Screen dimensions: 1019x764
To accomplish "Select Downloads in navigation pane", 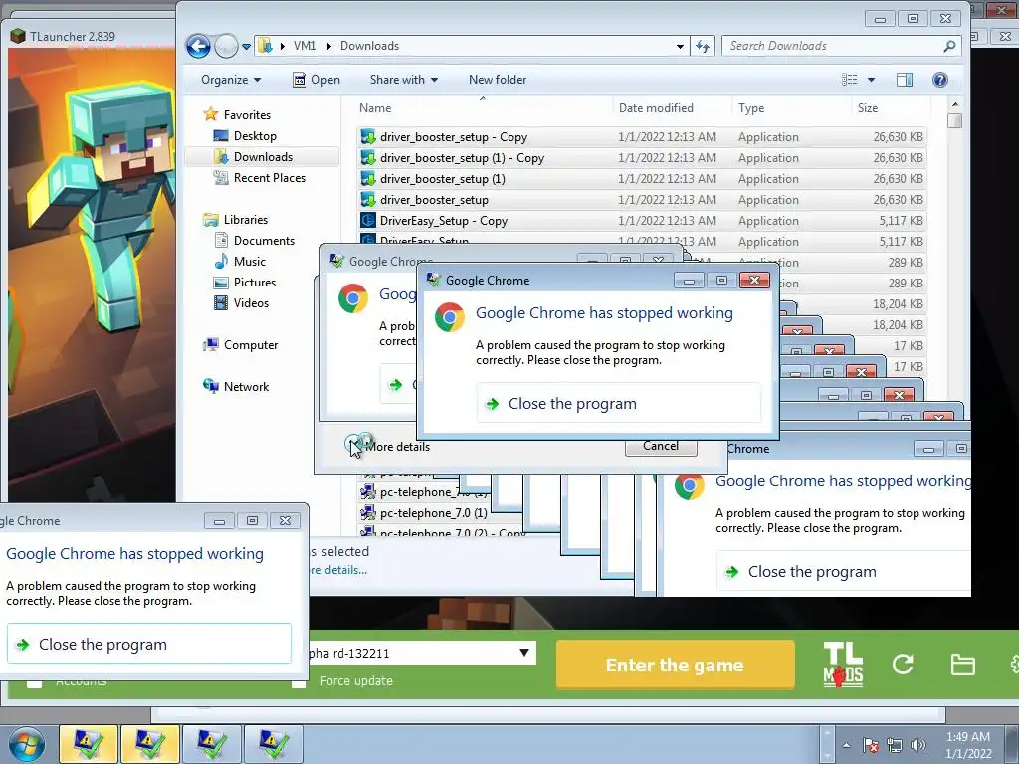I will click(254, 156).
